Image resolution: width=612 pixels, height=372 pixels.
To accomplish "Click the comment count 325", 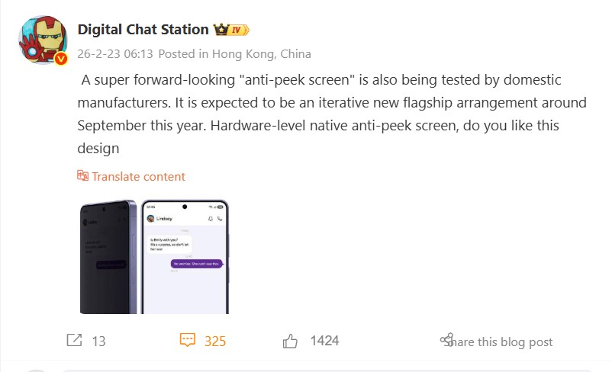I will pyautogui.click(x=215, y=342).
